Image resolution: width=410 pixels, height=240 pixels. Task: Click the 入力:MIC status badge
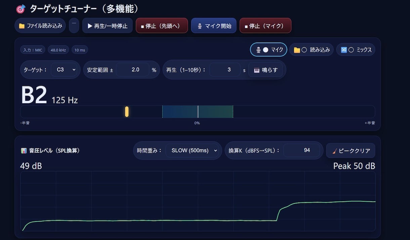pyautogui.click(x=33, y=50)
